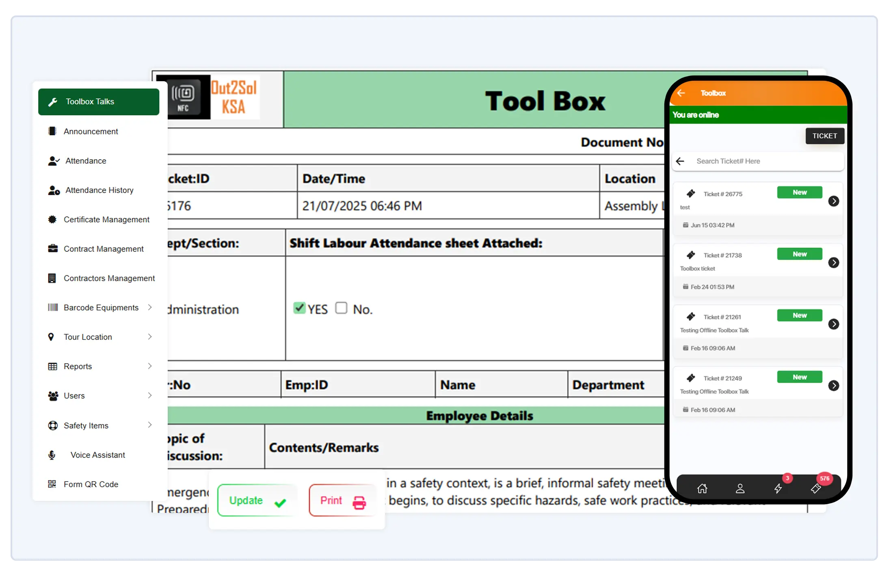The width and height of the screenshot is (891, 581).
Task: Tap the ticket icon with 576 badge
Action: (816, 488)
